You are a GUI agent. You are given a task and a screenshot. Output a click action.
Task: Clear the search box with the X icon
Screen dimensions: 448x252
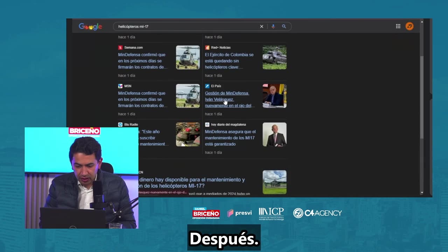point(261,27)
